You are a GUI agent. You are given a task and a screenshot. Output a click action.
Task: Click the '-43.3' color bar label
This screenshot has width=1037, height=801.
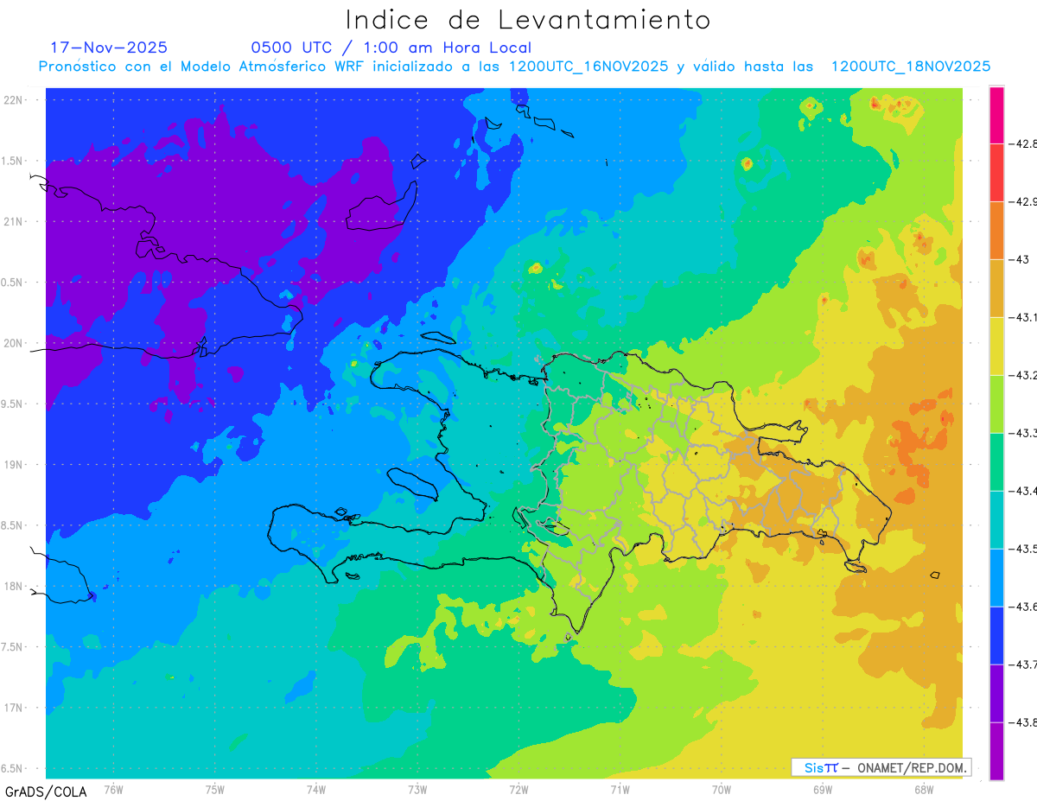1022,433
